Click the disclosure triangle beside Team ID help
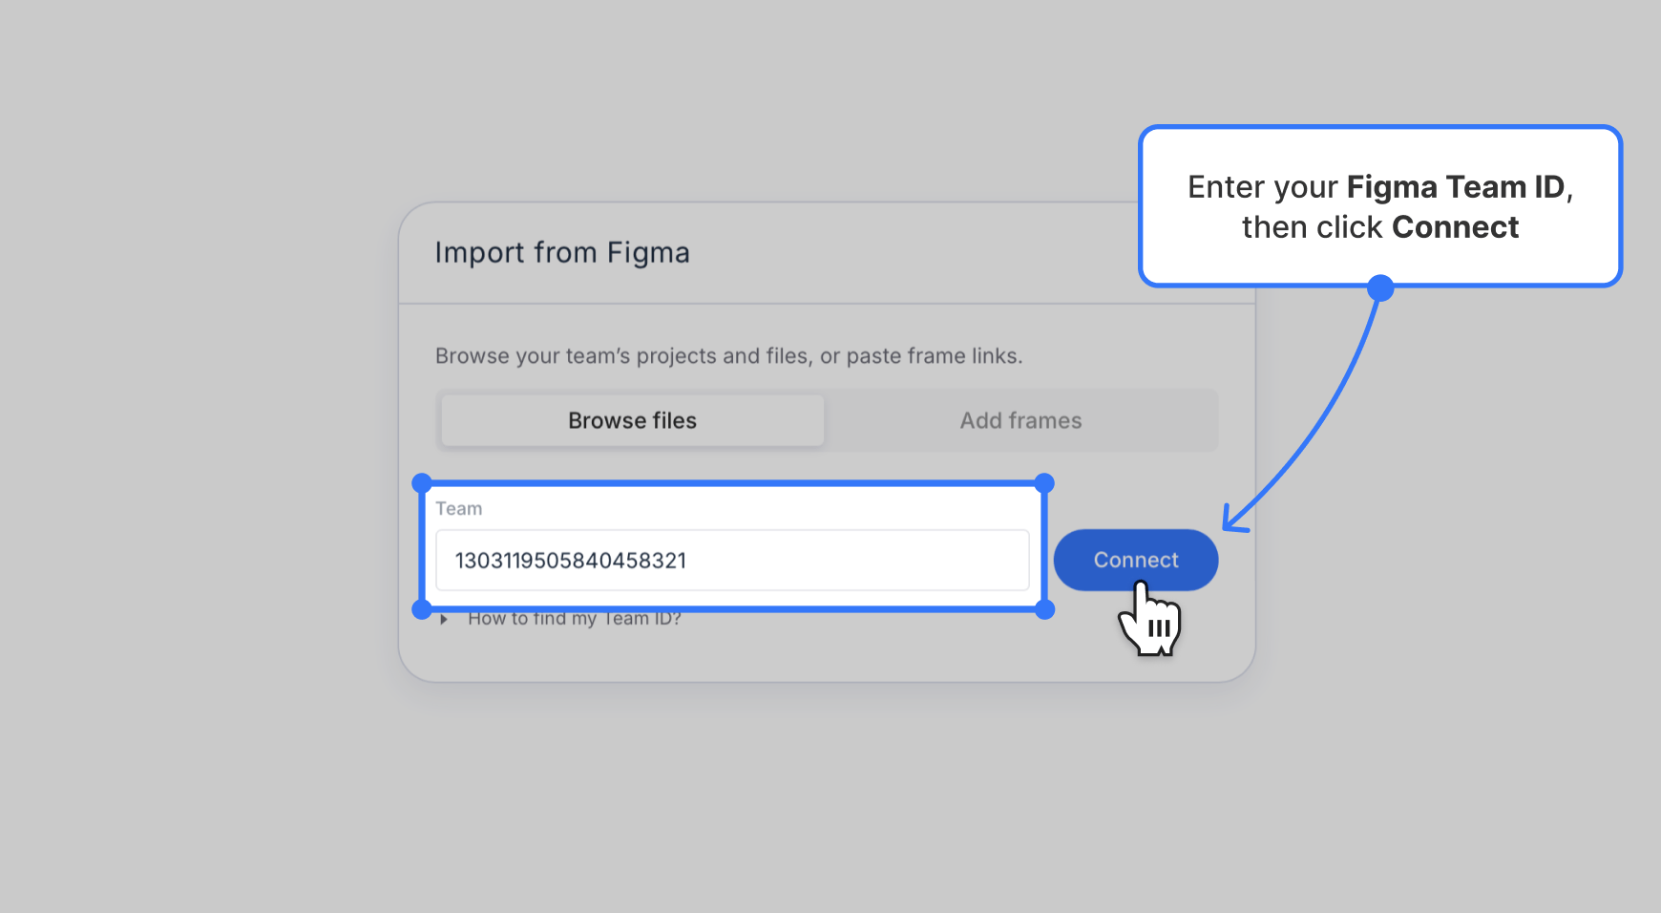Viewport: 1661px width, 913px height. coord(443,618)
